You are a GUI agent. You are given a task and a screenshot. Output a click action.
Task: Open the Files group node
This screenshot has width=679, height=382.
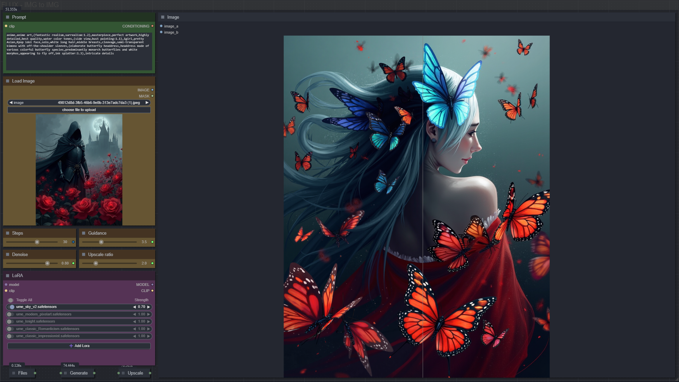pyautogui.click(x=22, y=373)
